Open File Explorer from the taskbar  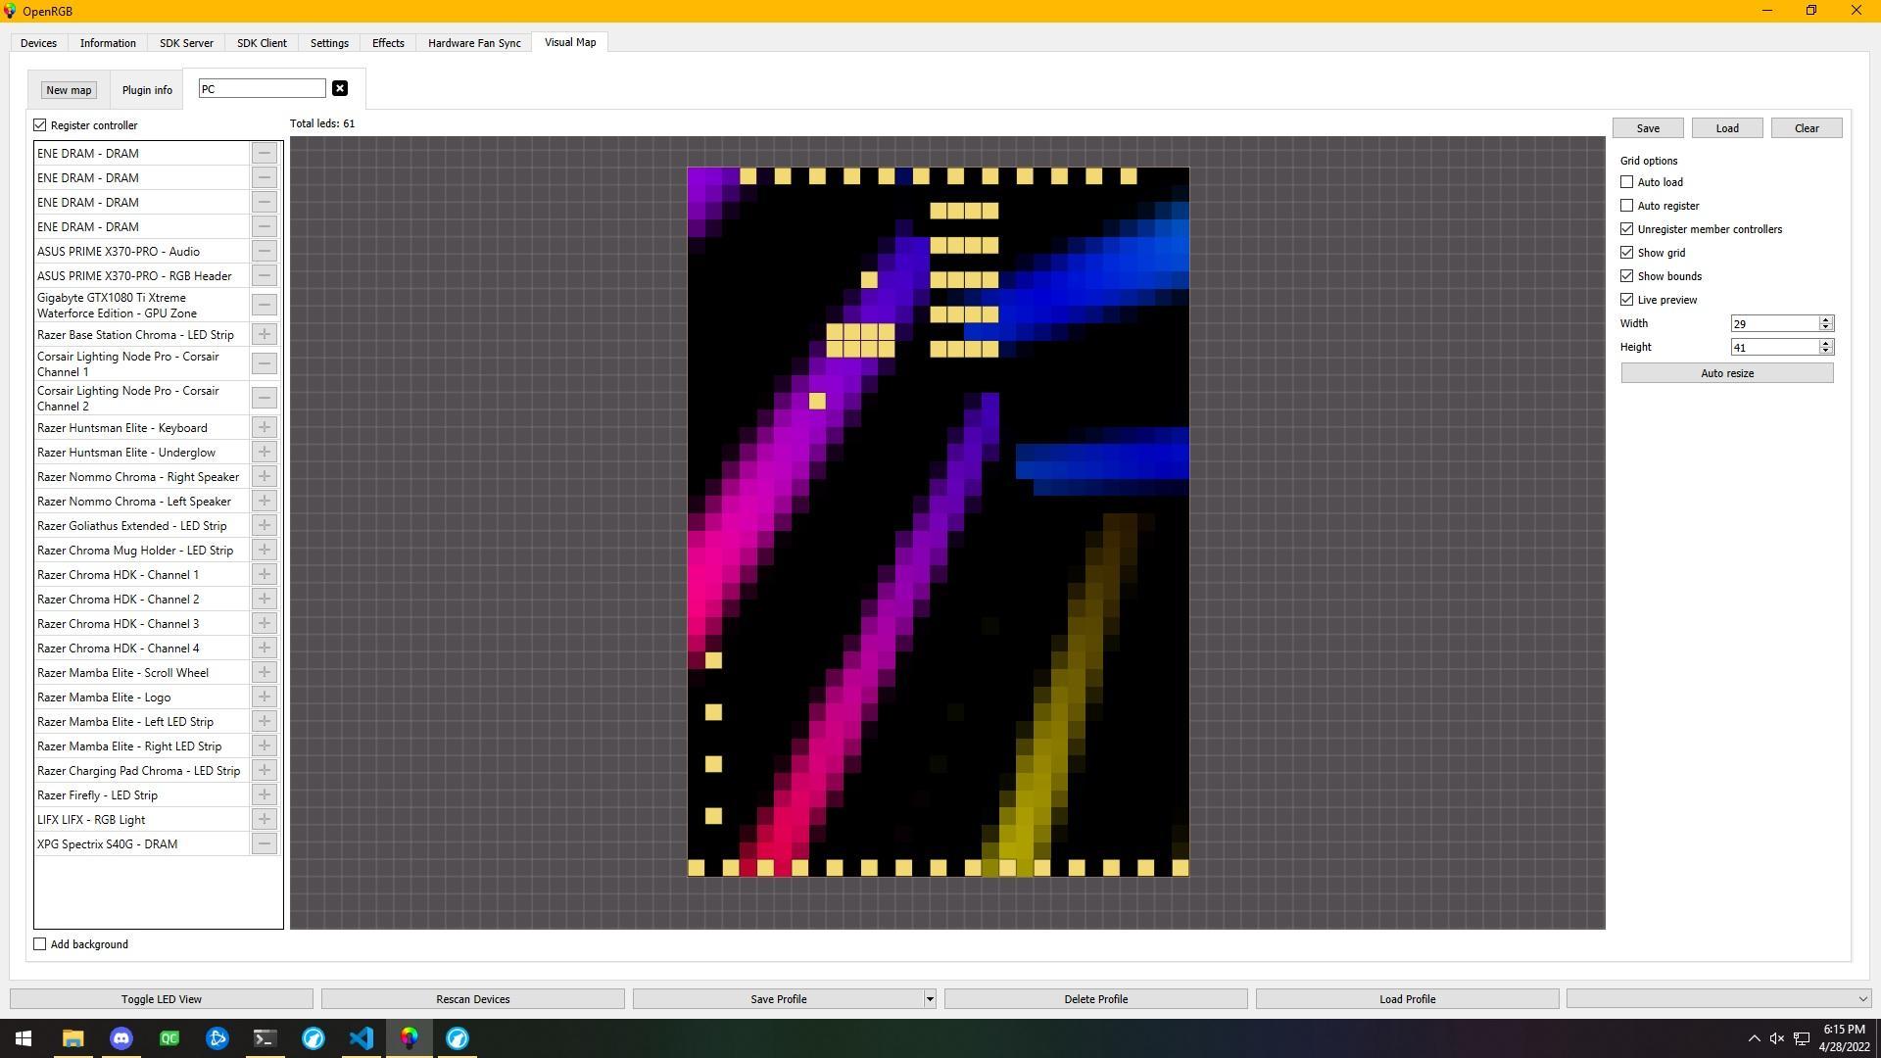[x=73, y=1038]
